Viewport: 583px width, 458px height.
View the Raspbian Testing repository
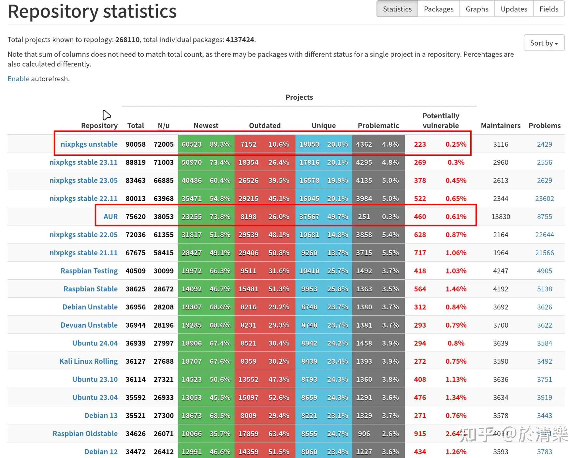click(x=89, y=271)
